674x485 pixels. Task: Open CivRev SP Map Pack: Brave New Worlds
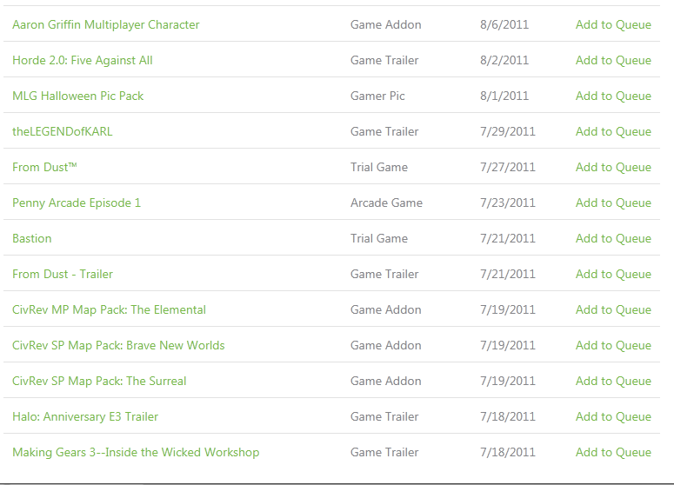[x=118, y=346]
